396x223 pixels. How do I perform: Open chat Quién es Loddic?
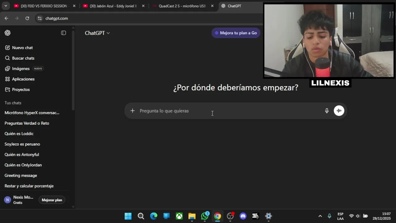tap(19, 134)
